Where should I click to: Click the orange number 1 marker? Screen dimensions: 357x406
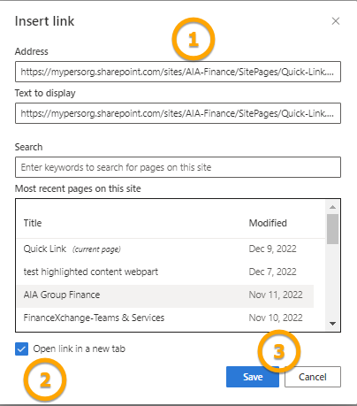pos(194,39)
